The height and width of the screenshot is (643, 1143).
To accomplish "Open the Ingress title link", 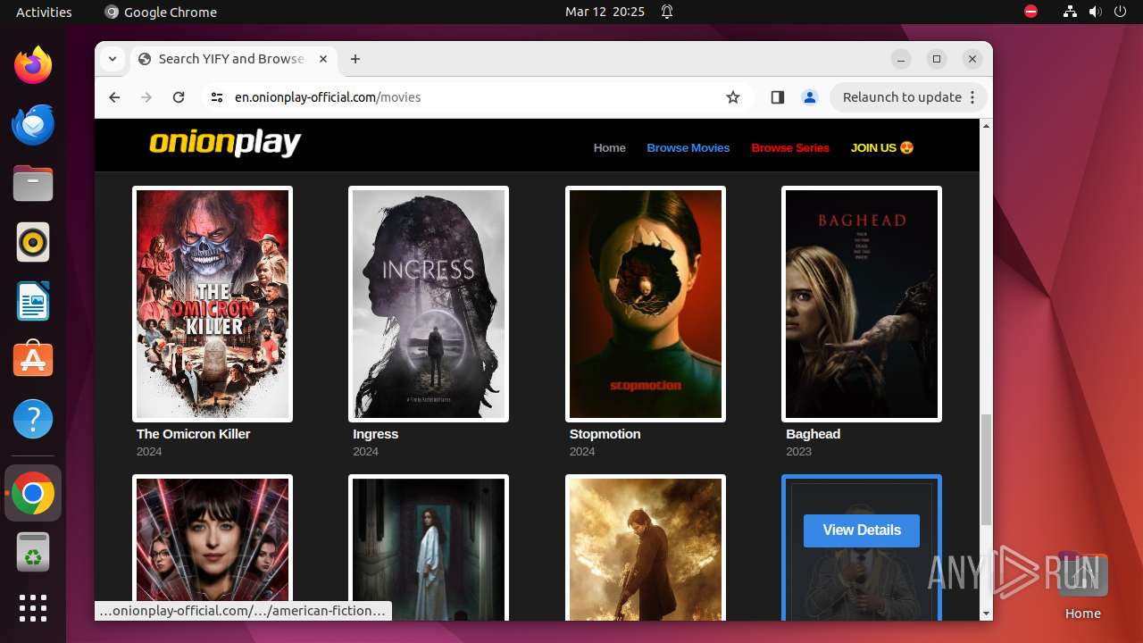I will 375,434.
